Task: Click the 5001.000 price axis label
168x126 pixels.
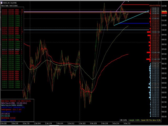Action: (164, 117)
